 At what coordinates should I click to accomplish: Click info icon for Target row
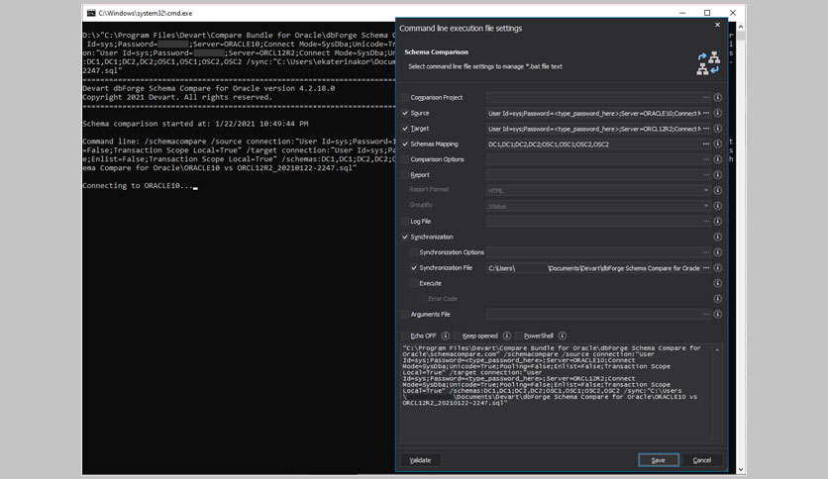[x=718, y=129]
